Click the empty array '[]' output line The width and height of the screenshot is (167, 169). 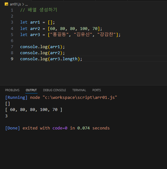coord(8,104)
